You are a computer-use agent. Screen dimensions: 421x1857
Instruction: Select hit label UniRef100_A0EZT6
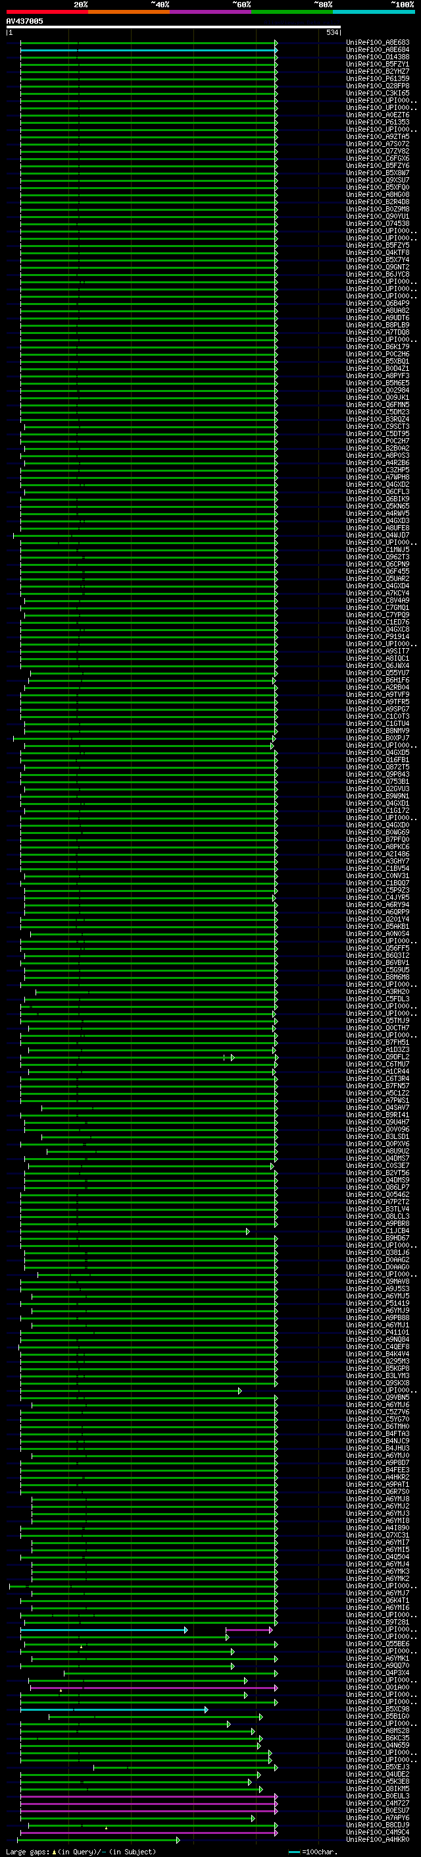tap(378, 115)
